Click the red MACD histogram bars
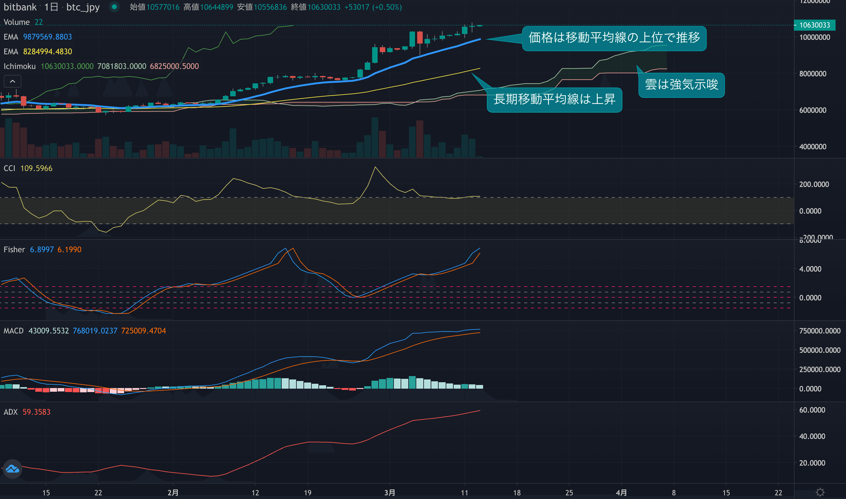 (46, 390)
